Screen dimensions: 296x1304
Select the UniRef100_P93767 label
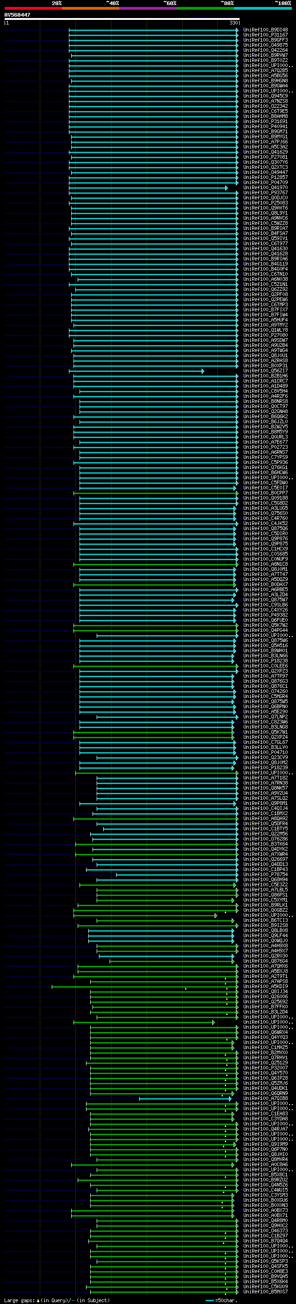pyautogui.click(x=265, y=193)
